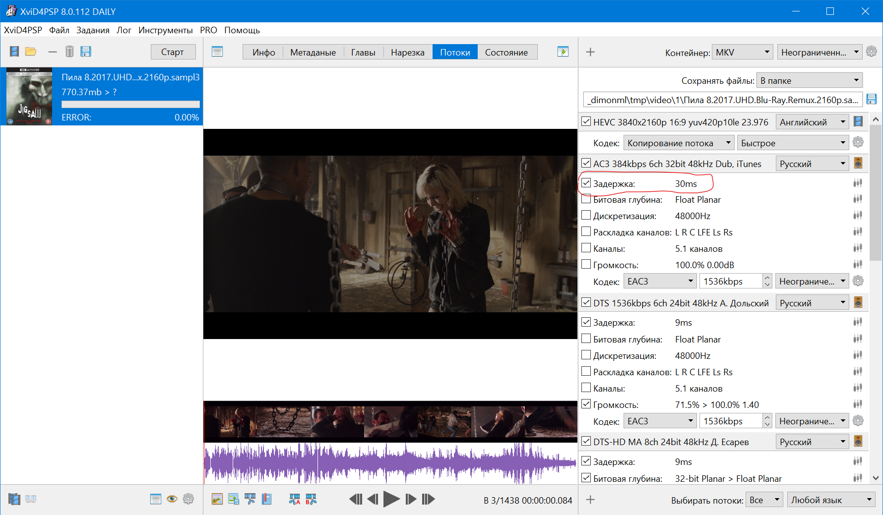Screen dimensions: 883x515
Task: Click the purple audio waveform timeline
Action: [390, 463]
